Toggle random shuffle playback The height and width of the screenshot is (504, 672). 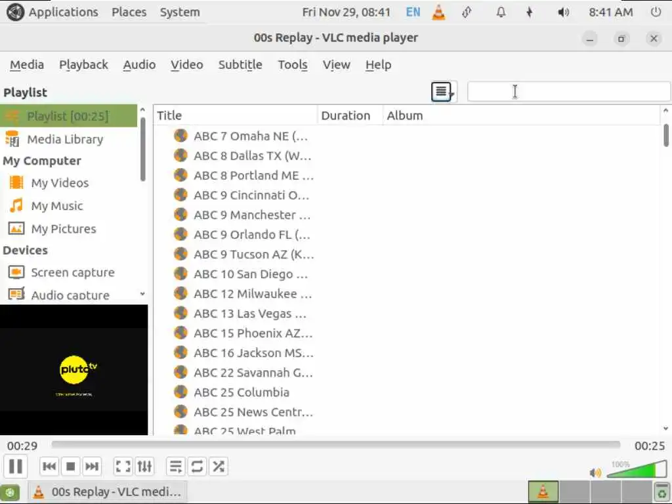[x=219, y=466]
